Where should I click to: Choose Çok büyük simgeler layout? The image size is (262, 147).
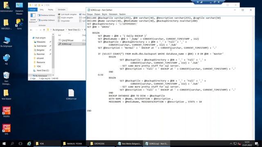67,15
